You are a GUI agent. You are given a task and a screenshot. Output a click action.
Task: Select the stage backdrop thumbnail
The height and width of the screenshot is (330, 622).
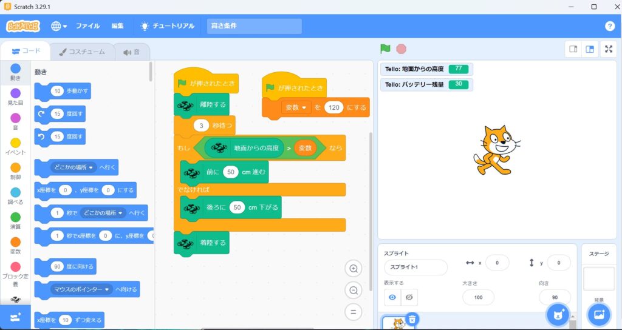(x=599, y=278)
